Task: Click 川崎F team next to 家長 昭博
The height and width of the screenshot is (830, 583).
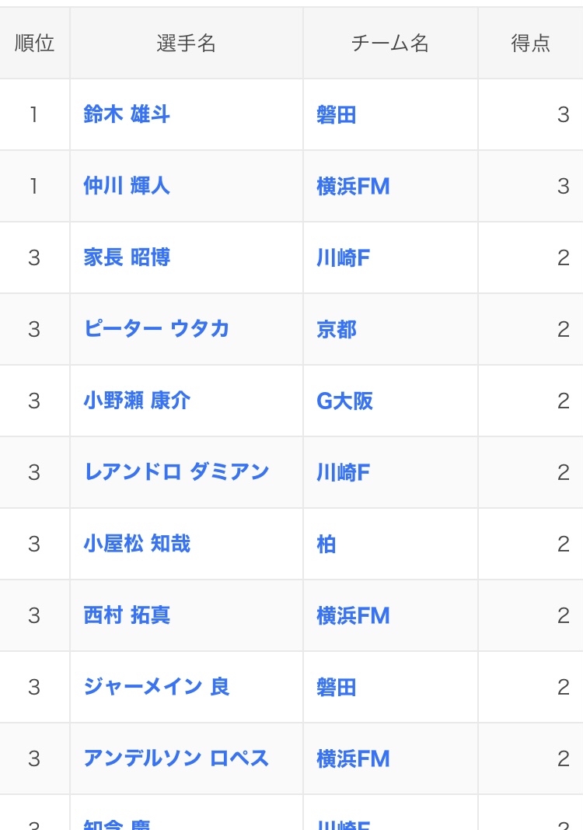Action: point(343,257)
